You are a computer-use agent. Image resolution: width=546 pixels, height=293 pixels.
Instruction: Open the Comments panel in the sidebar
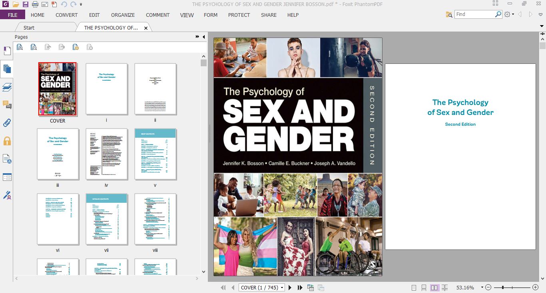pyautogui.click(x=7, y=105)
